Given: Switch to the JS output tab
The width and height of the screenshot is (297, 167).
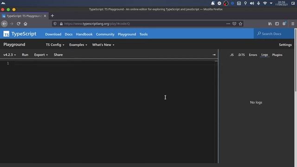Looking at the screenshot, I should 232,55.
